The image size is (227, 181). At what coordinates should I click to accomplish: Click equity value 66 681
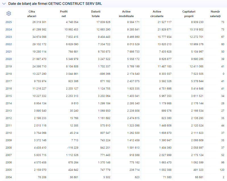[199, 177]
